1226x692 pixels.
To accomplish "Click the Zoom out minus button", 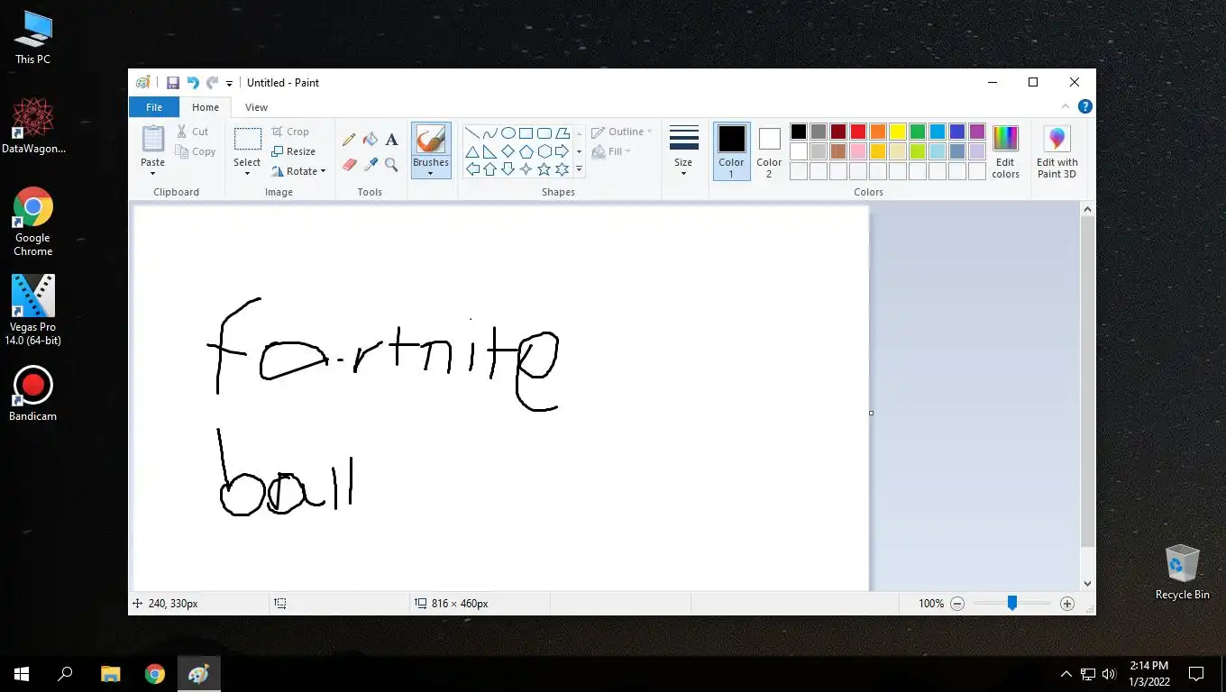I will (x=957, y=604).
